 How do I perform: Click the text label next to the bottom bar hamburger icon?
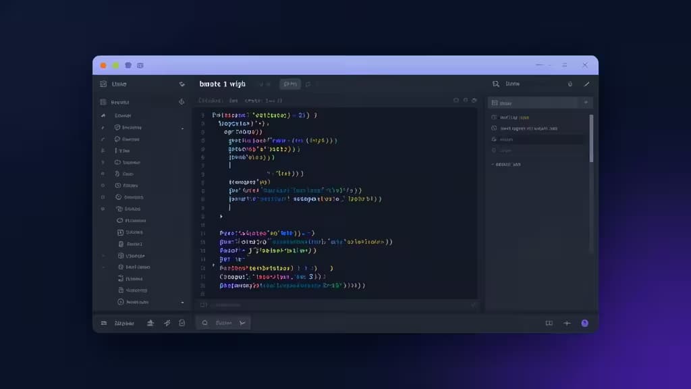pyautogui.click(x=124, y=323)
